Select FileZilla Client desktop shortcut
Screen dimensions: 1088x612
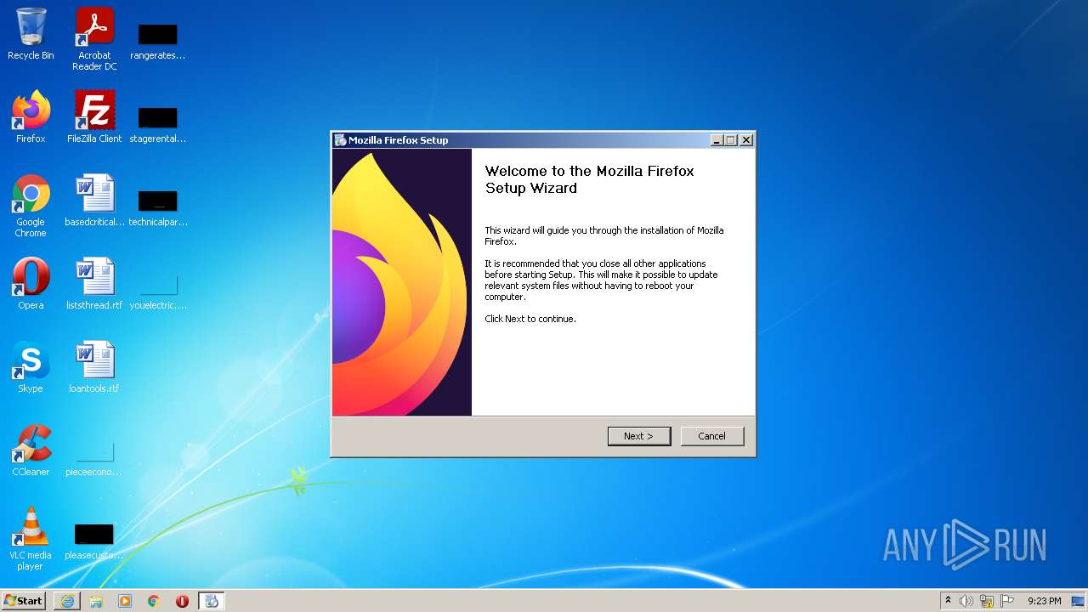coord(94,117)
